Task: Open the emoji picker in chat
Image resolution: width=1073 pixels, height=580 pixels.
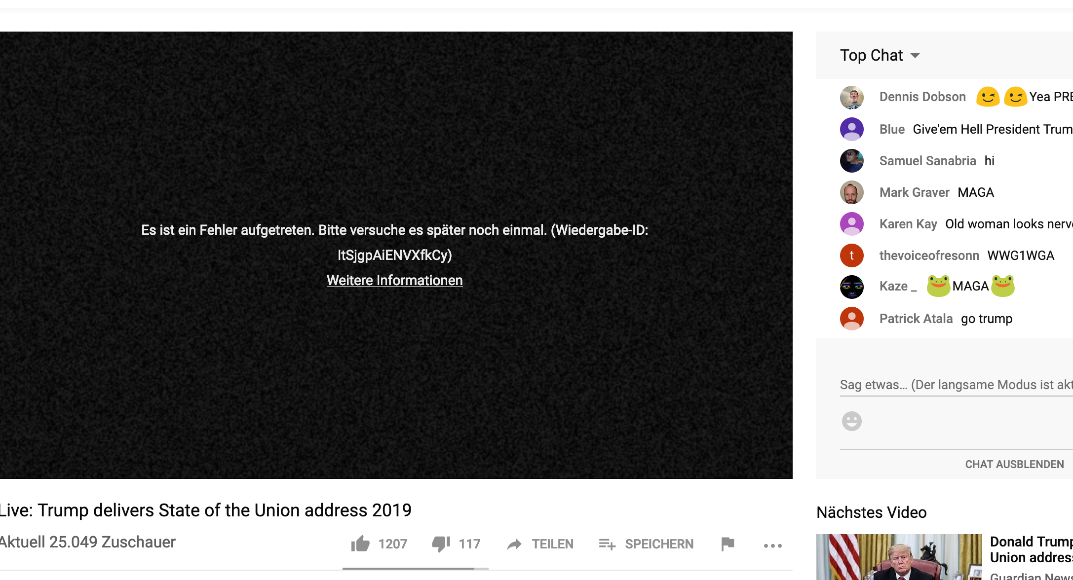Action: click(851, 421)
